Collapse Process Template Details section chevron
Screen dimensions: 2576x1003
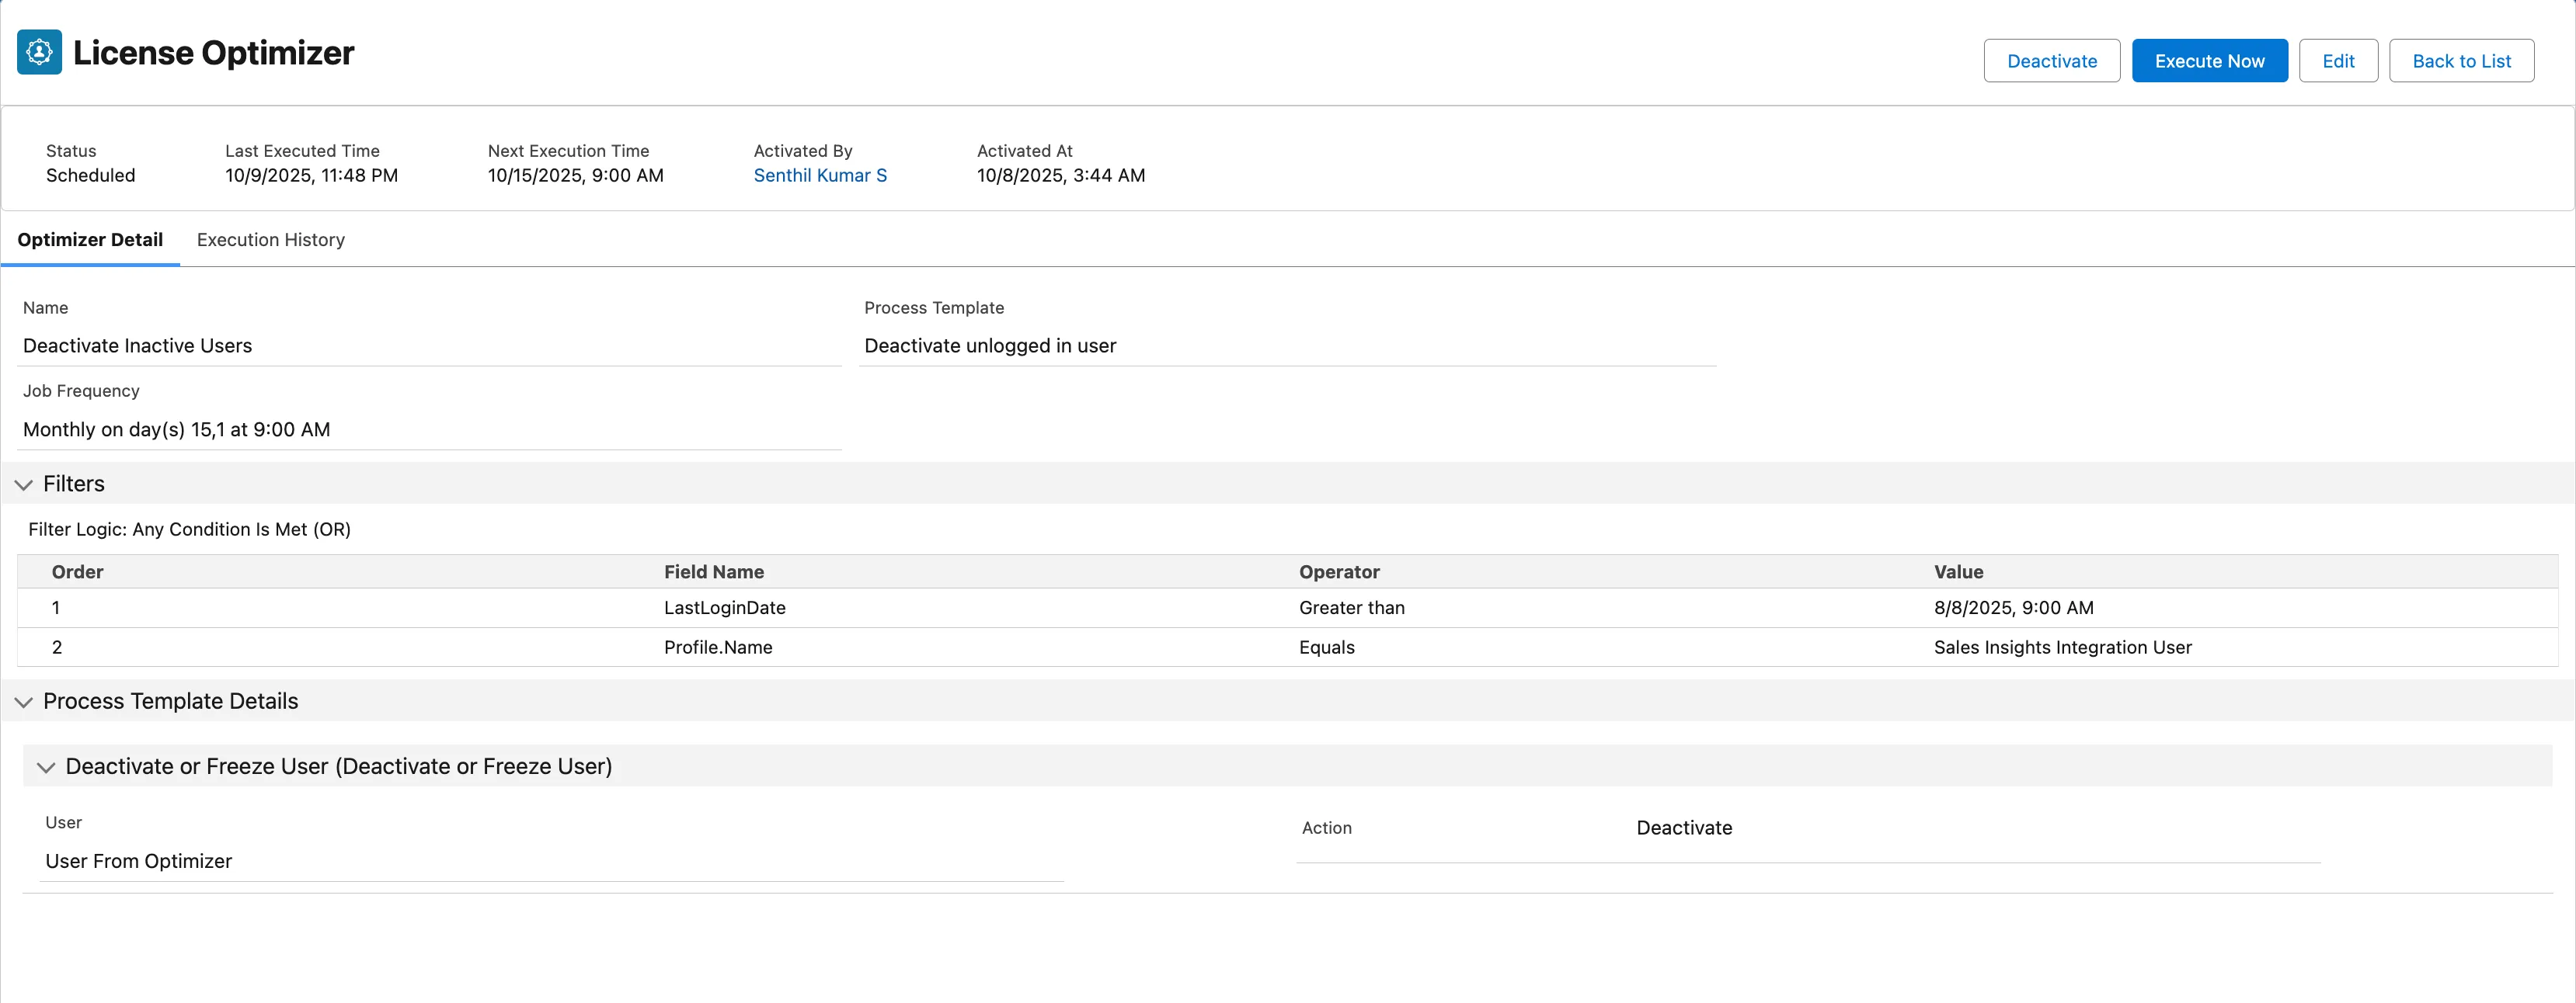tap(24, 703)
